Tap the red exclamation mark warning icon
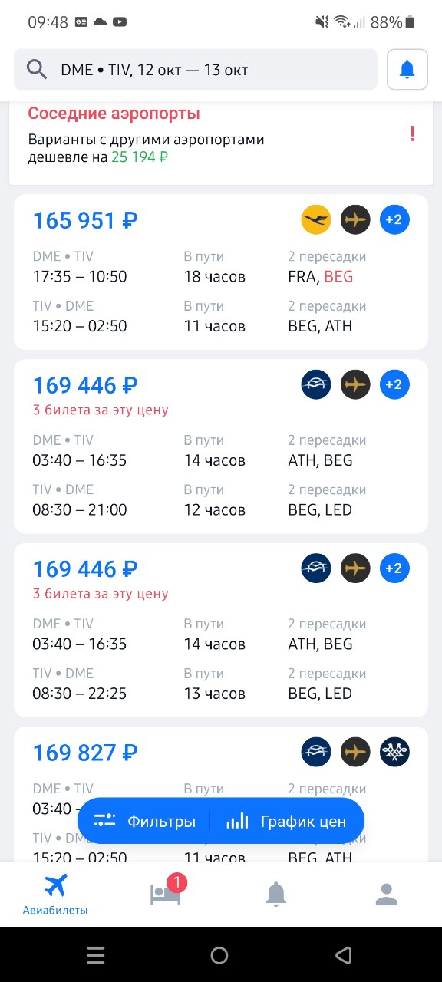The height and width of the screenshot is (982, 442). tap(412, 133)
